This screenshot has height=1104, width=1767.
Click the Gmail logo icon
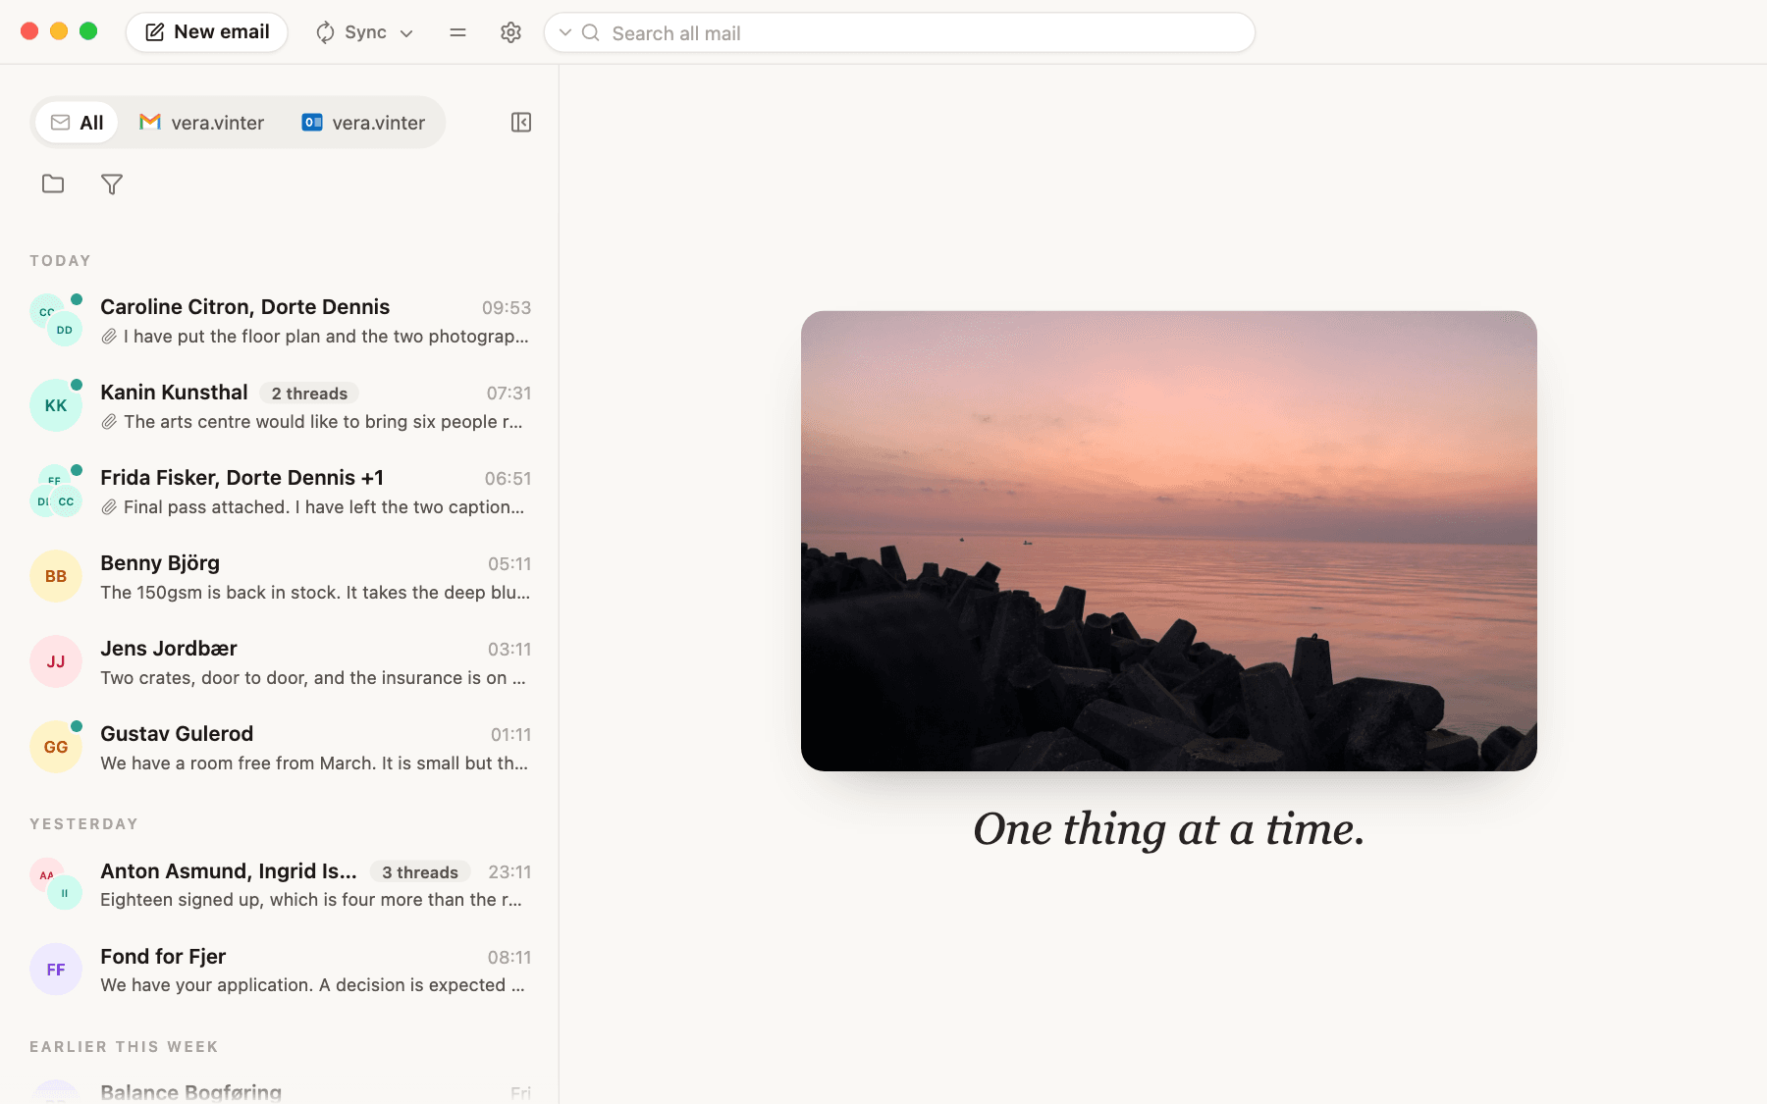(x=150, y=122)
